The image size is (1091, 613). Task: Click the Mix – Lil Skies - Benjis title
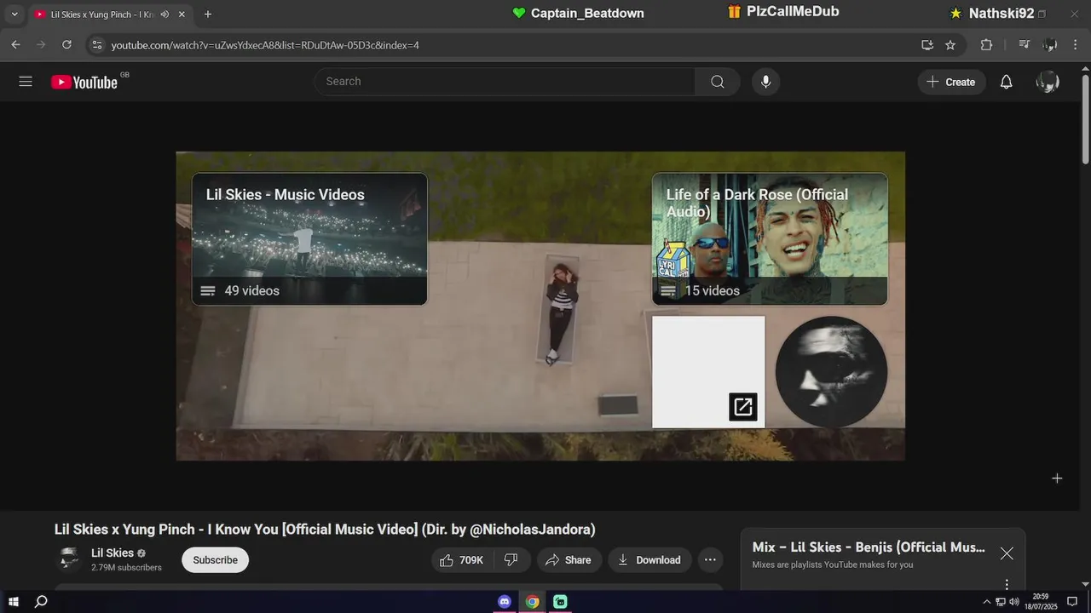tap(869, 547)
